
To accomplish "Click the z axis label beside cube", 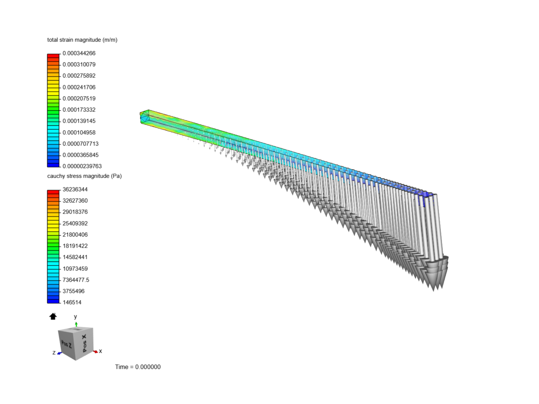I will [54, 353].
